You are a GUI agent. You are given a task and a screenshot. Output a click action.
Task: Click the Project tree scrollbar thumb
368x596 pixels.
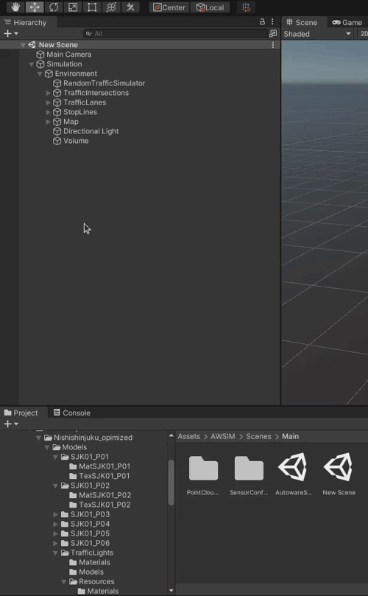point(171,483)
